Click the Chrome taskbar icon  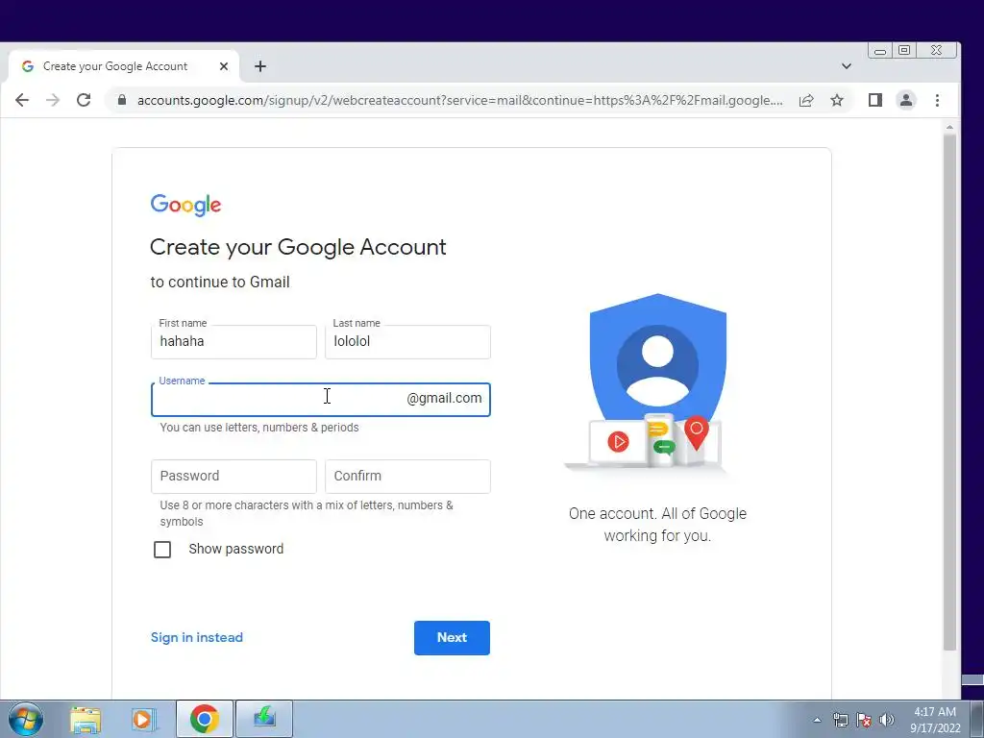(205, 719)
